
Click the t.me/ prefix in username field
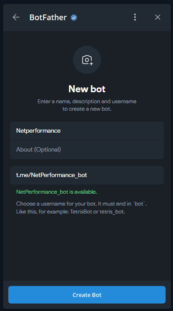tap(24, 175)
